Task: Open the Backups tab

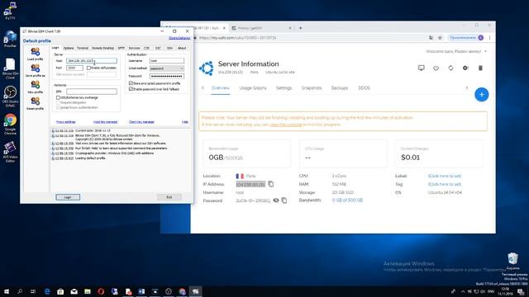Action: click(x=340, y=88)
